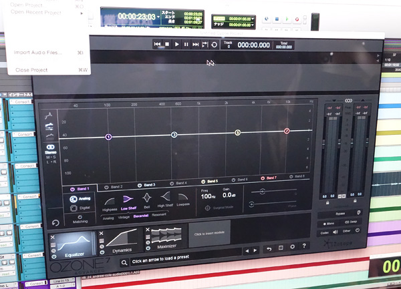Enable Band 4 power button
Image resolution: width=401 pixels, height=289 pixels.
[172, 184]
